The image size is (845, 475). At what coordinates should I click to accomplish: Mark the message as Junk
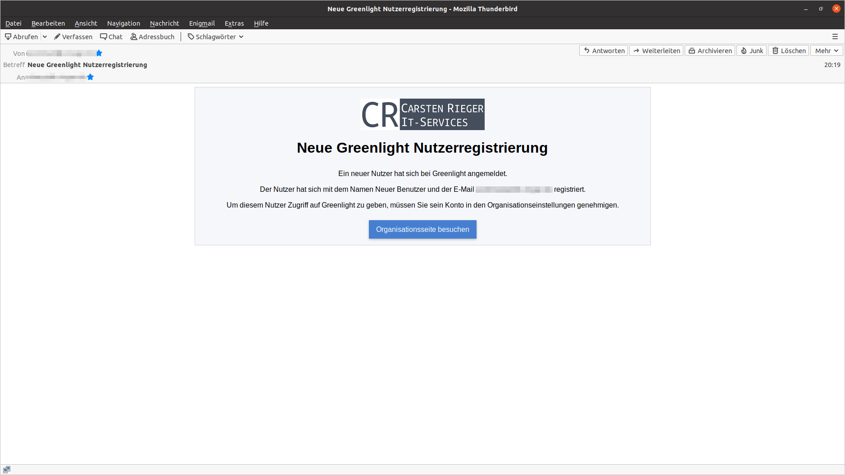(x=752, y=50)
